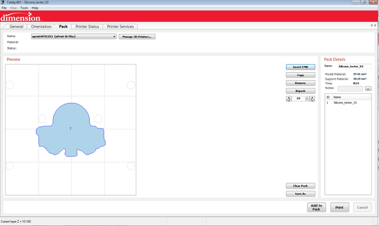The image size is (379, 226).
Task: Open the Tools menu
Action: pos(24,8)
